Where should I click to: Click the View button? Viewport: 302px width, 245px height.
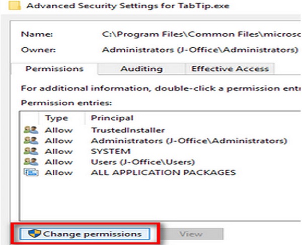pyautogui.click(x=191, y=234)
